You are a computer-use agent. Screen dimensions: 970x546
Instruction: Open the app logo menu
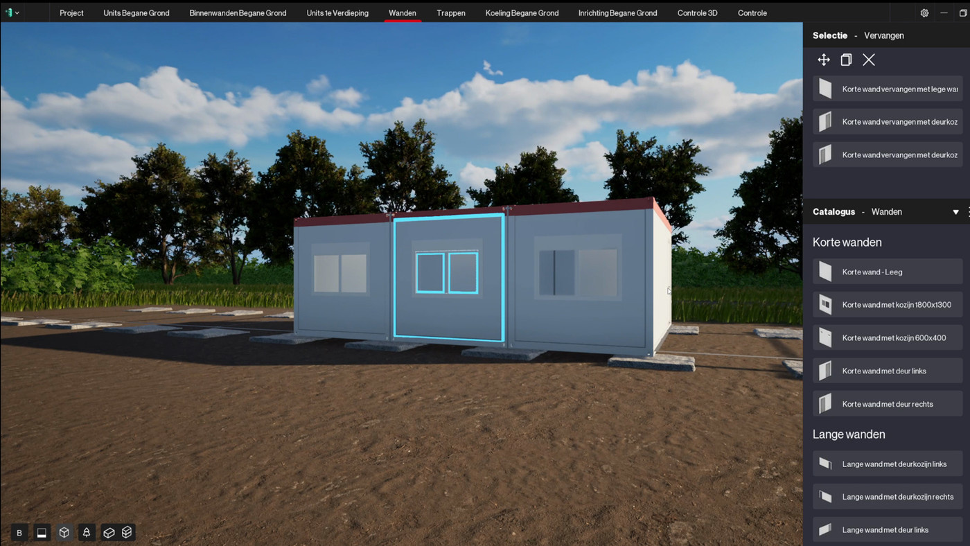tap(12, 12)
